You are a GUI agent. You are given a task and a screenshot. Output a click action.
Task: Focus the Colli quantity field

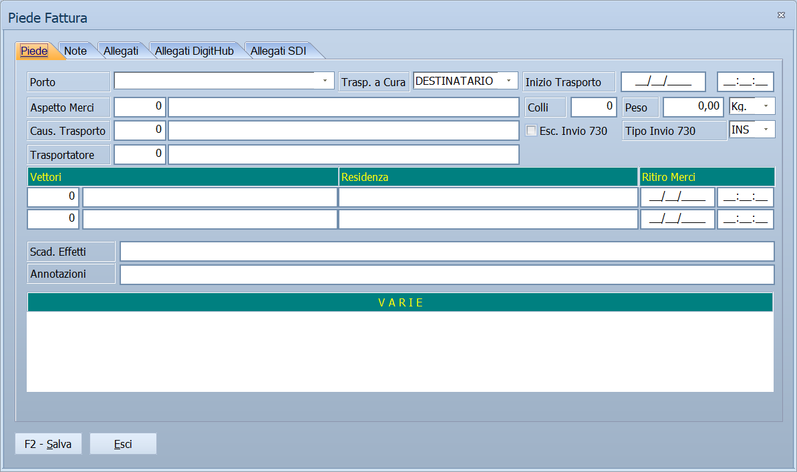tap(594, 107)
